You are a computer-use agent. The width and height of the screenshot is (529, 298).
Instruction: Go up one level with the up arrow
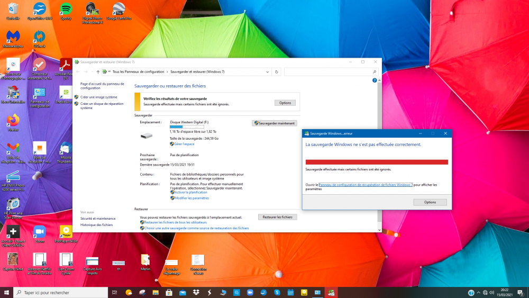tap(98, 71)
